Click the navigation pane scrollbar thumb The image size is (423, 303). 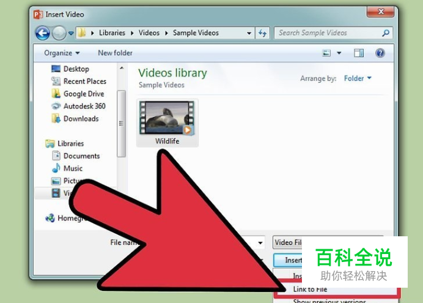(122, 124)
